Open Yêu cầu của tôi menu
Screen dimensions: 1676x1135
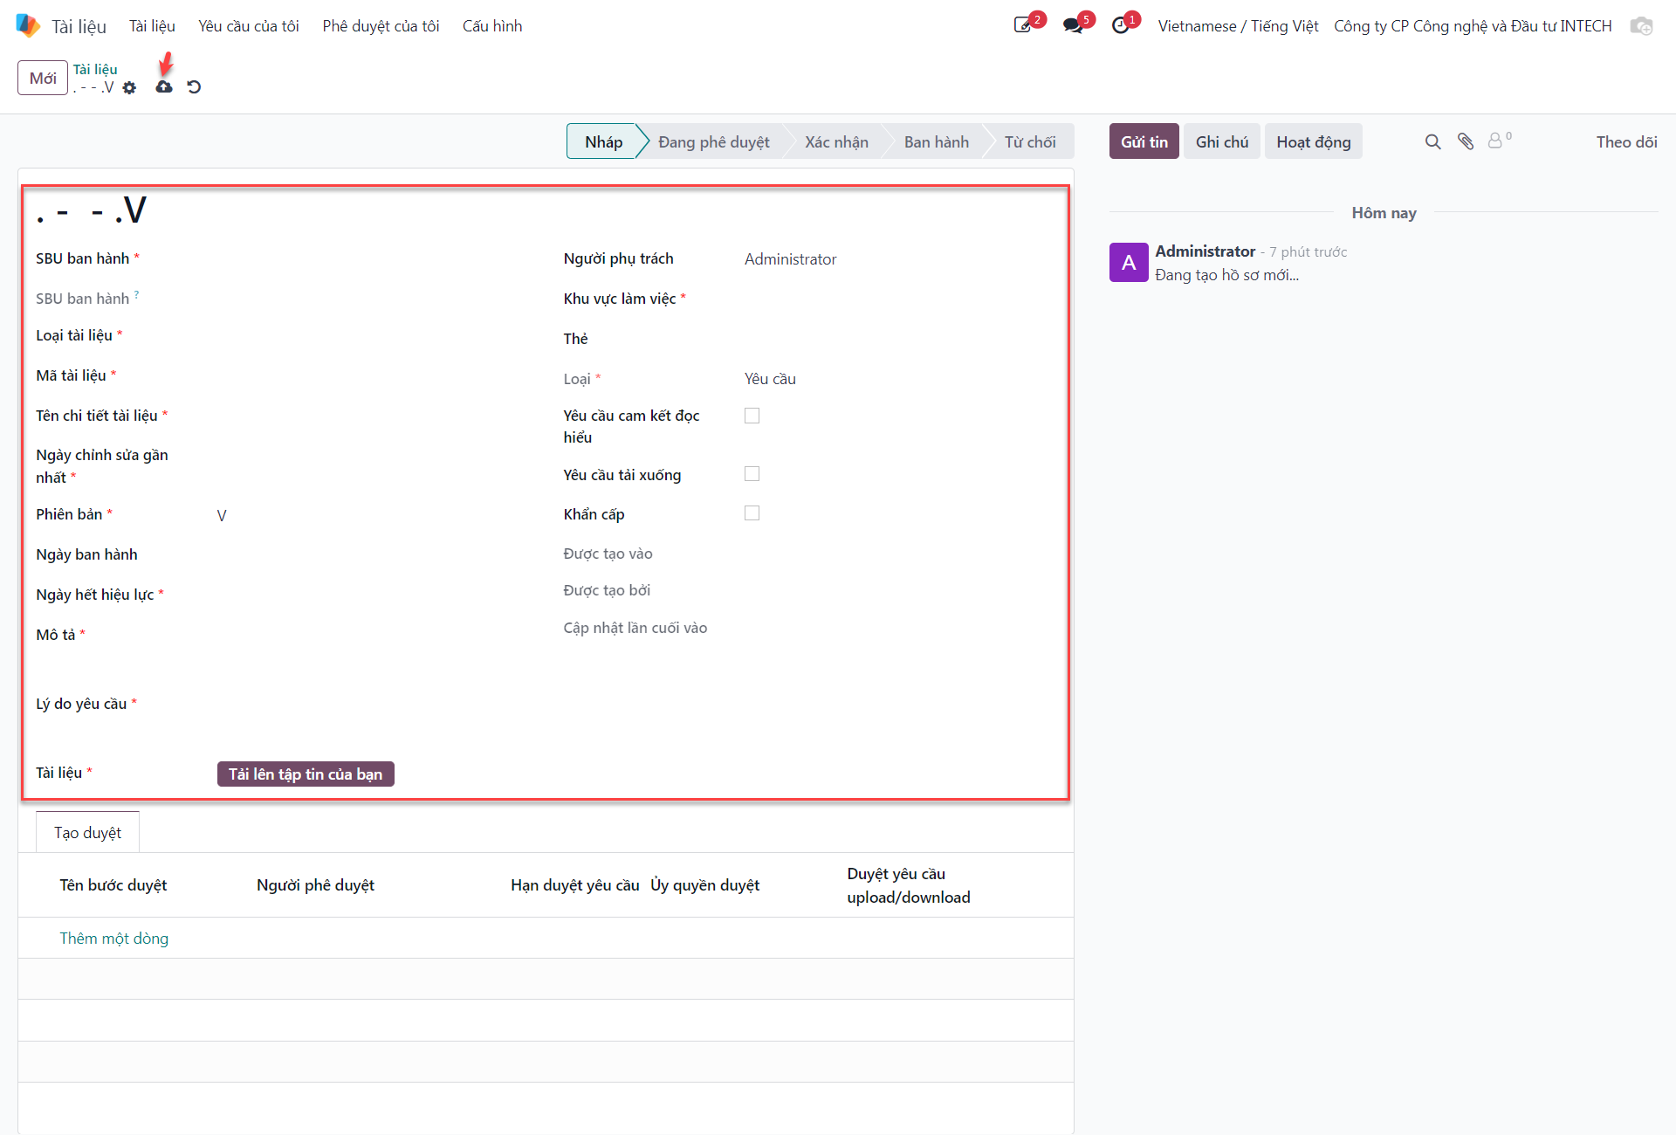tap(249, 26)
